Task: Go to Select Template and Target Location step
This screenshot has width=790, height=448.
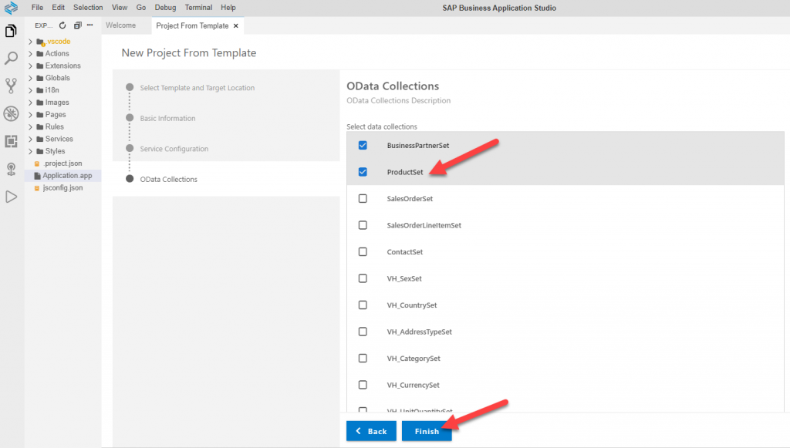Action: pyautogui.click(x=197, y=88)
